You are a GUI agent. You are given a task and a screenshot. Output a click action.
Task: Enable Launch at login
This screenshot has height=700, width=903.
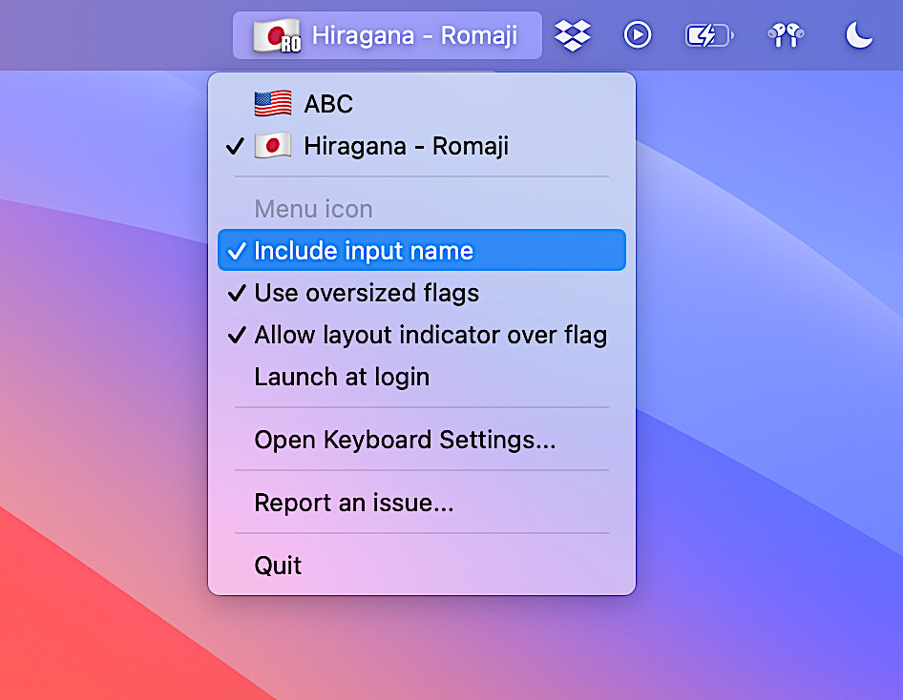(x=341, y=377)
